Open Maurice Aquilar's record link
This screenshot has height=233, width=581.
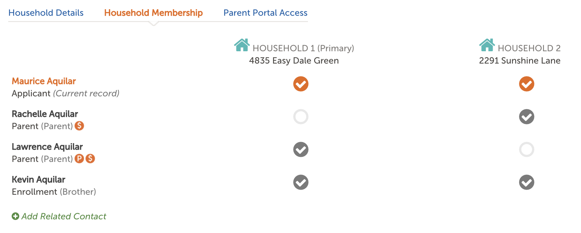[44, 81]
